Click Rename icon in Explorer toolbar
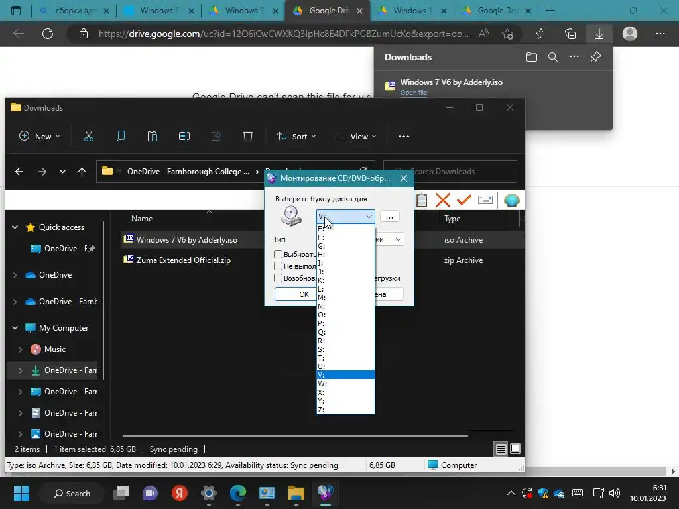The image size is (679, 509). [184, 137]
